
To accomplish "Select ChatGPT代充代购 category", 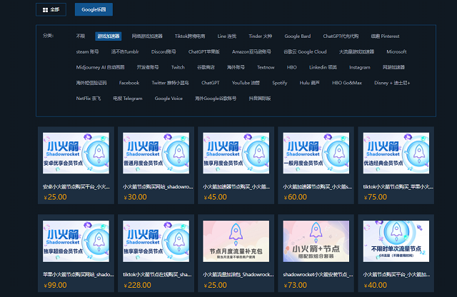I will coord(341,36).
